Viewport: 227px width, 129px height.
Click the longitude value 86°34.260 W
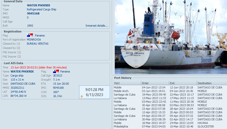pos(18,96)
